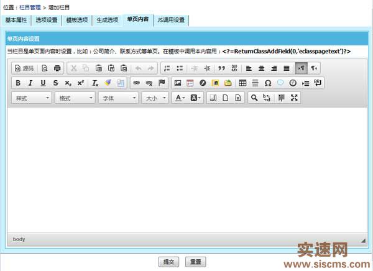Click the Redo arrow icon
Screen dimensions: 373x271
(150, 68)
